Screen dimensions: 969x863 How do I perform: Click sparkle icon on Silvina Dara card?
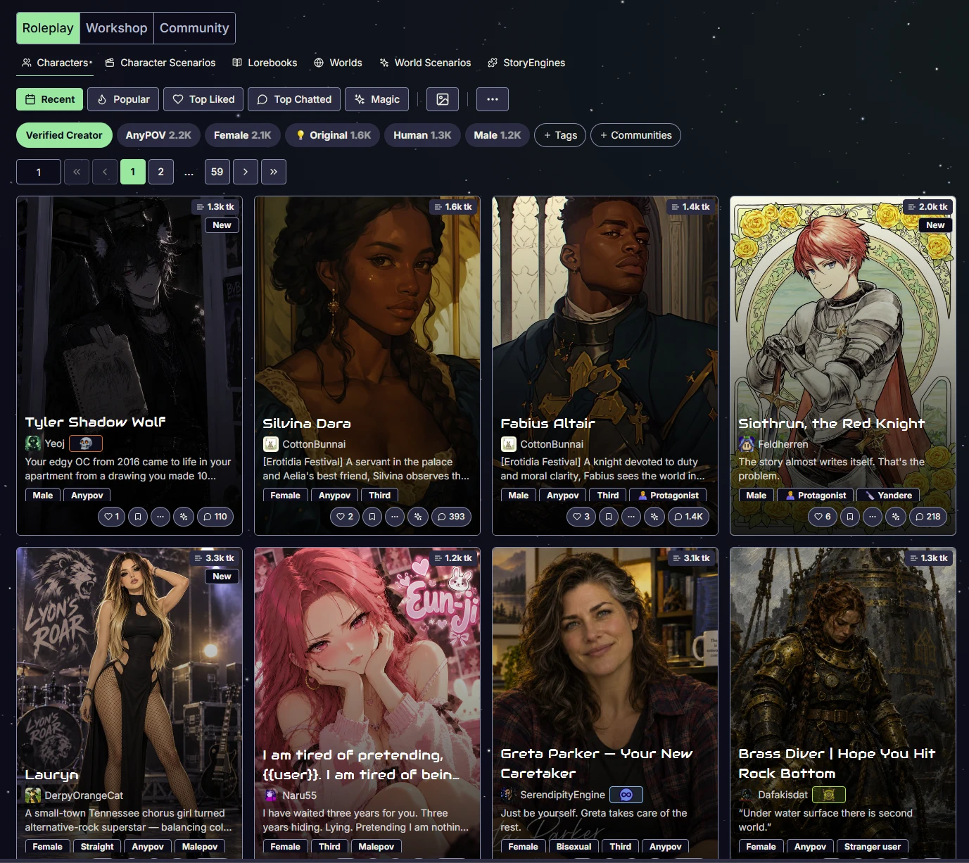point(418,517)
